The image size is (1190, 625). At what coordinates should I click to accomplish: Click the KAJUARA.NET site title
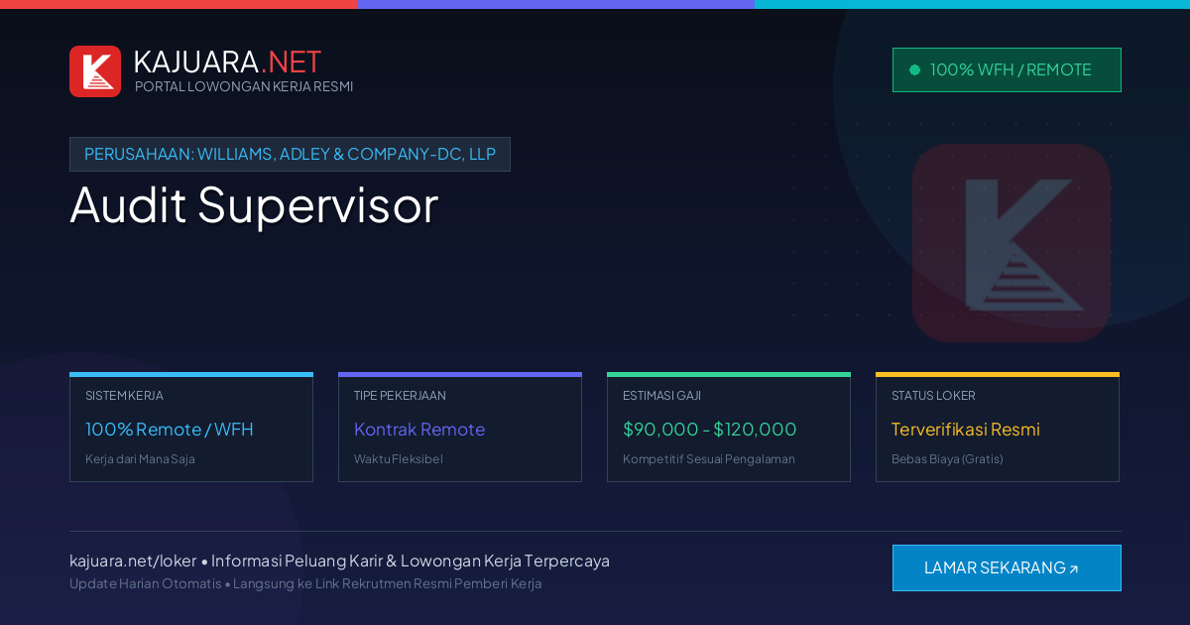click(x=227, y=62)
